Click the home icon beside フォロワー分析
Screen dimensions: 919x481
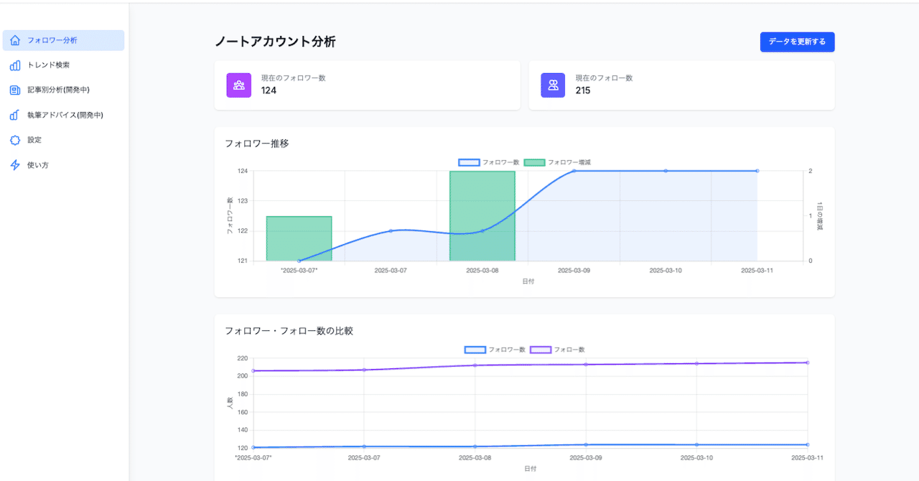coord(15,40)
